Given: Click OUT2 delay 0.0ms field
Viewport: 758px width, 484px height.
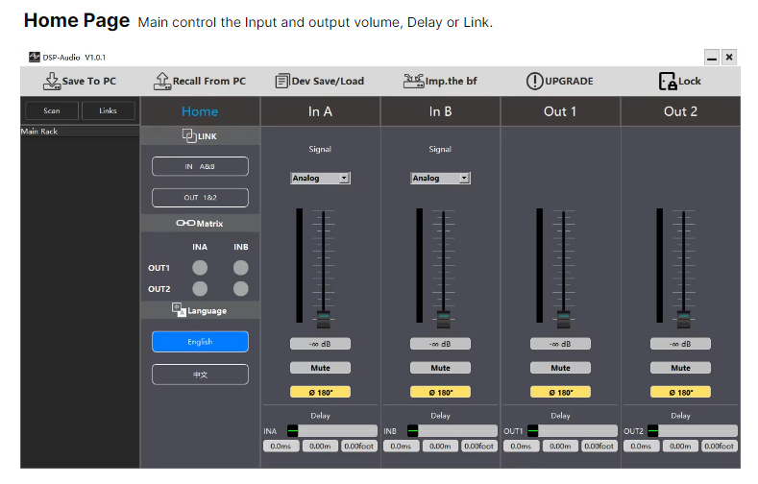Looking at the screenshot, I should (x=641, y=446).
